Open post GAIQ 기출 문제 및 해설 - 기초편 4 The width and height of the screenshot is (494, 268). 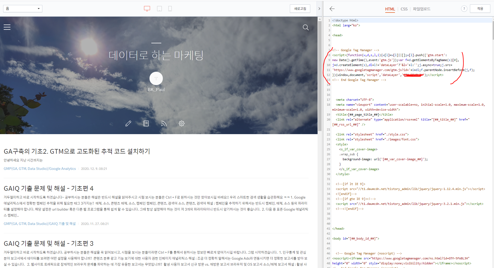point(49,188)
